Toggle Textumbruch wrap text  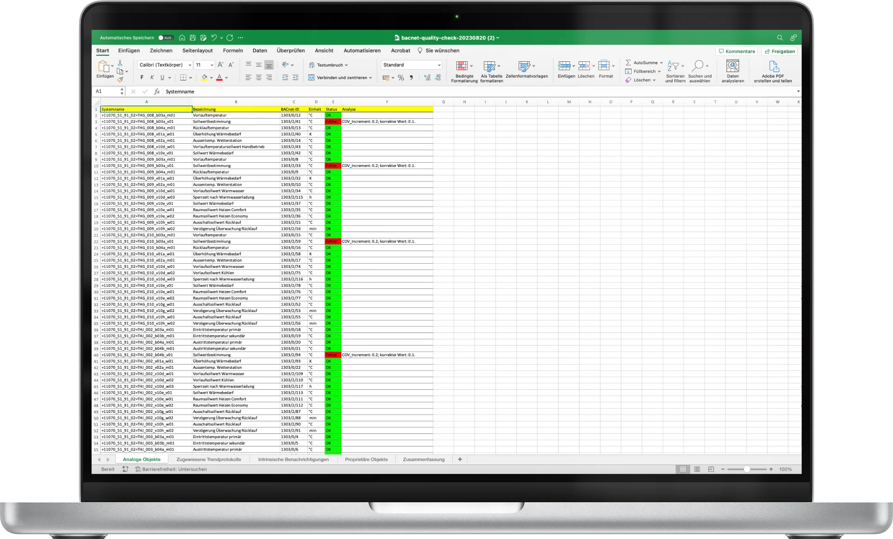point(328,65)
